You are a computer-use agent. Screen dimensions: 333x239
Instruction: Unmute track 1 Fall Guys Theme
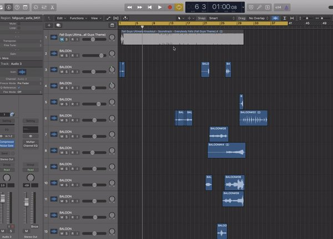click(x=62, y=39)
